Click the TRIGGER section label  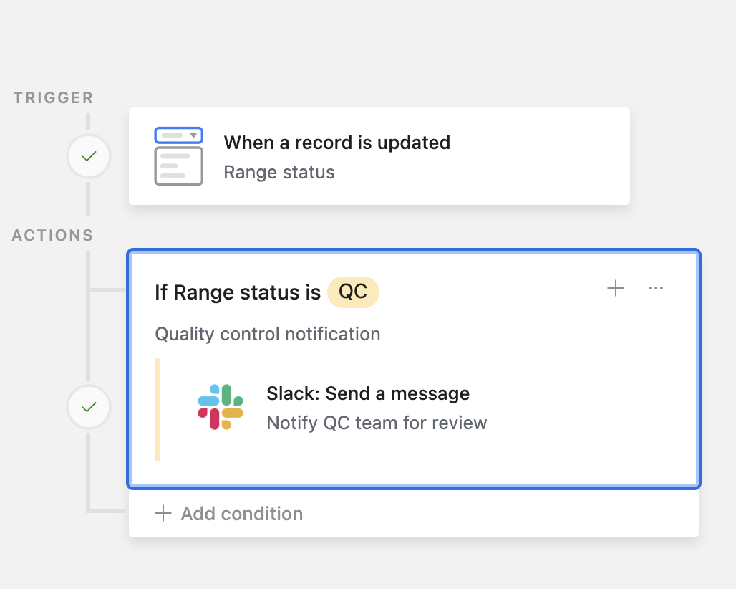[x=53, y=98]
